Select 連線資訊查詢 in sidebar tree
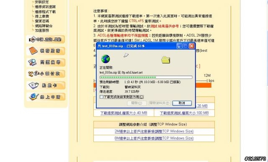Viewport: 268px width, 162px height. point(45,7)
